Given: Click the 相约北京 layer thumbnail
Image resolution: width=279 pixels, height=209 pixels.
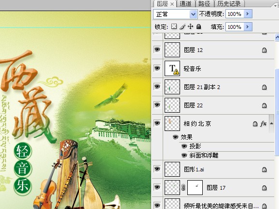Looking at the screenshot, I should click(172, 123).
